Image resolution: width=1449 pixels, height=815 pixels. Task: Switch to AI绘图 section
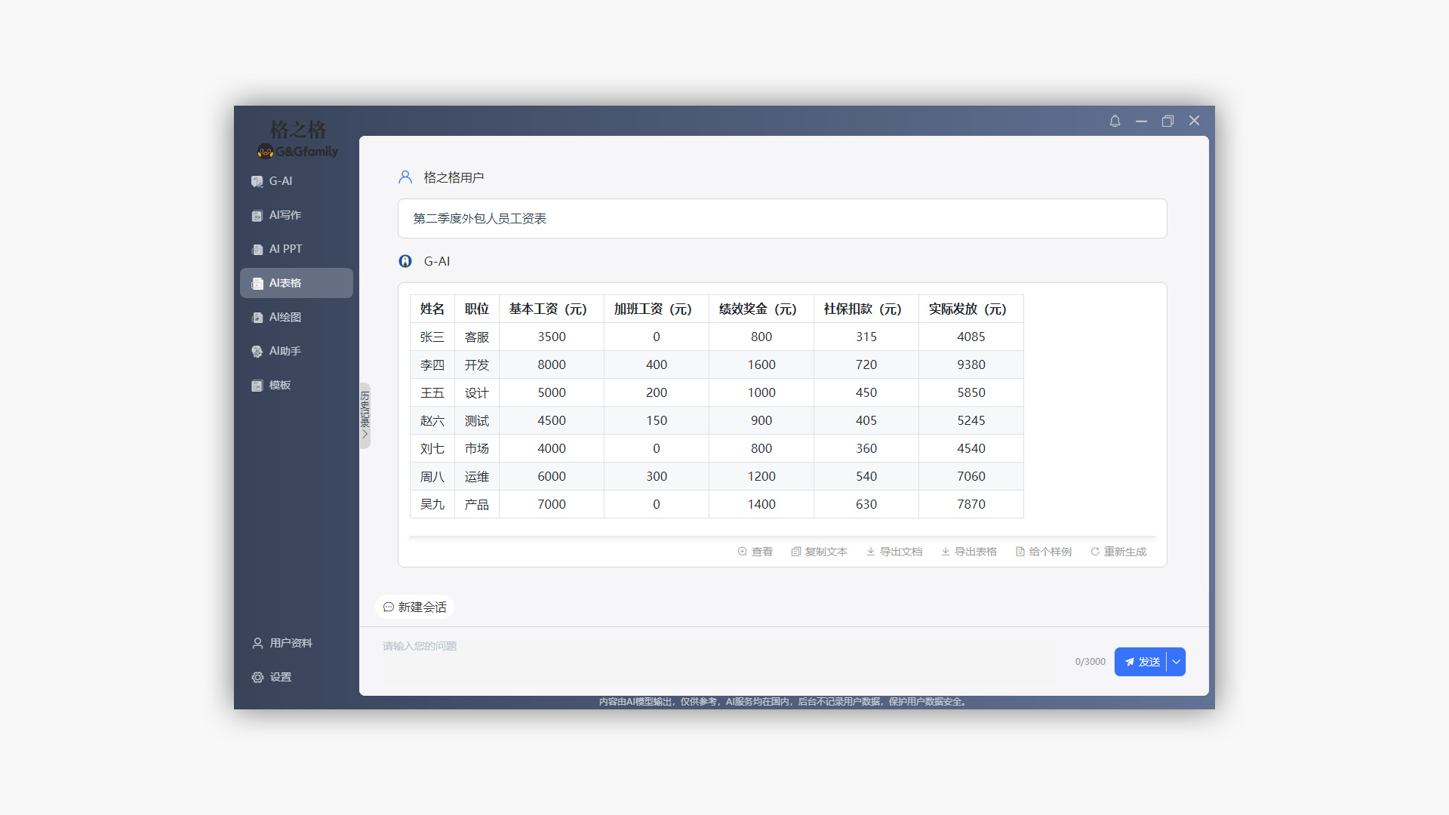[285, 317]
